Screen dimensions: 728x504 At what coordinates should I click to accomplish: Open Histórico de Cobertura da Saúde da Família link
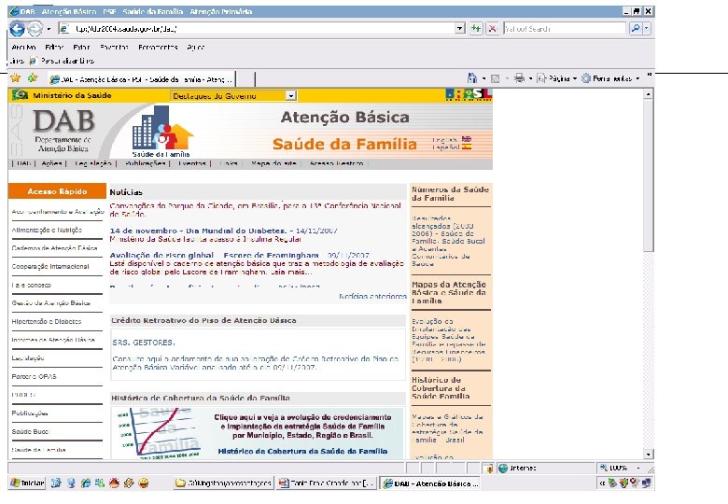pos(302,451)
